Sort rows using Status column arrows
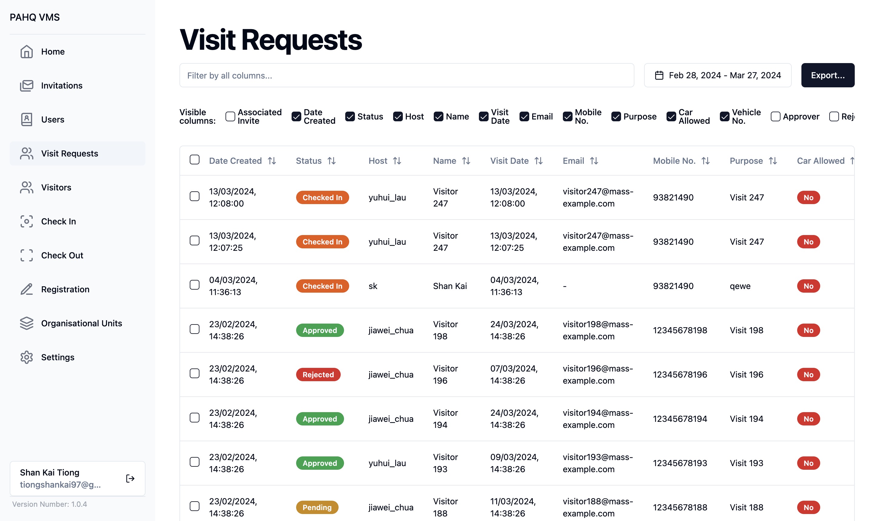Viewport: 879px width, 521px height. 332,161
